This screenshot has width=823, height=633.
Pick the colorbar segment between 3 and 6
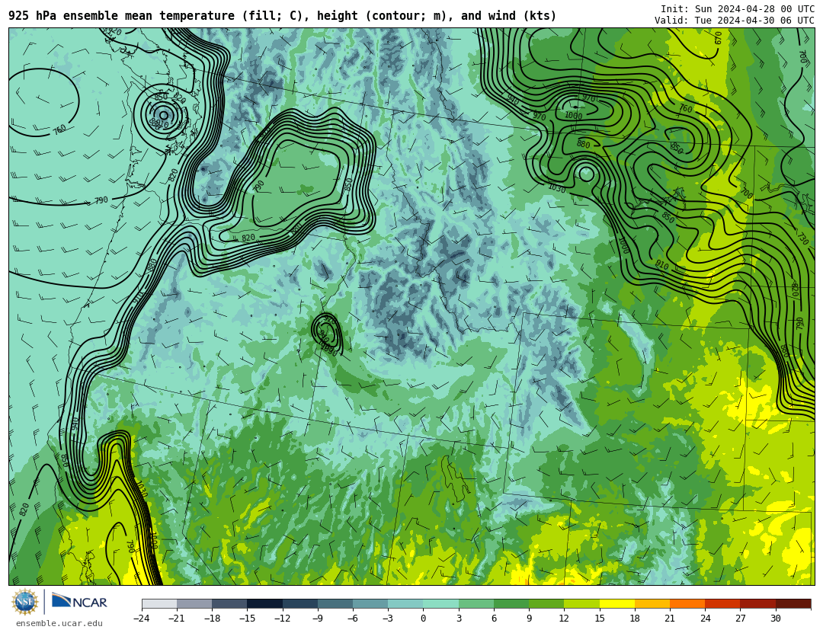click(x=476, y=603)
